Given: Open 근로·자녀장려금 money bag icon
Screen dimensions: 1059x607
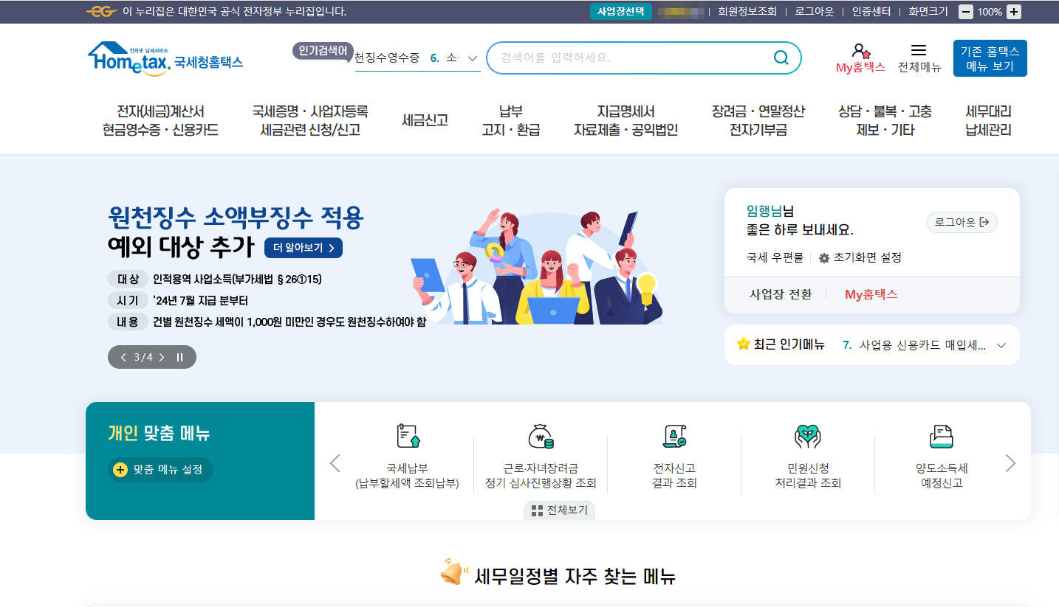Looking at the screenshot, I should click(x=541, y=437).
